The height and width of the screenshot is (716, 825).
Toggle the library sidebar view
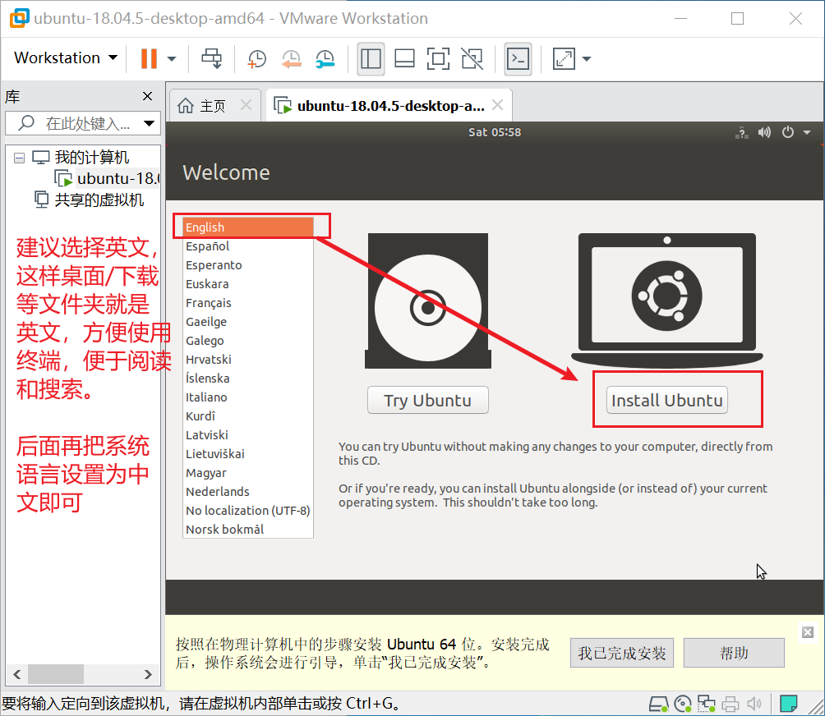coord(371,59)
